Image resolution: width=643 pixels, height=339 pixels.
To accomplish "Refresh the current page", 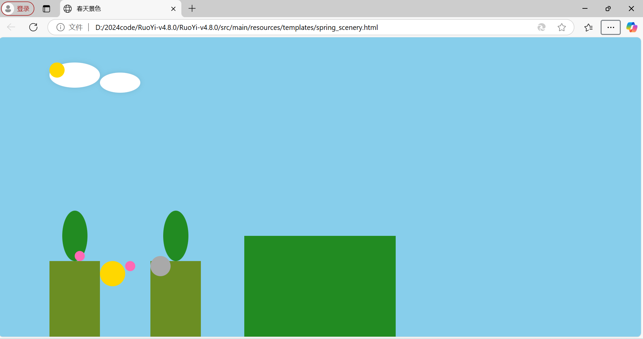I will point(33,27).
